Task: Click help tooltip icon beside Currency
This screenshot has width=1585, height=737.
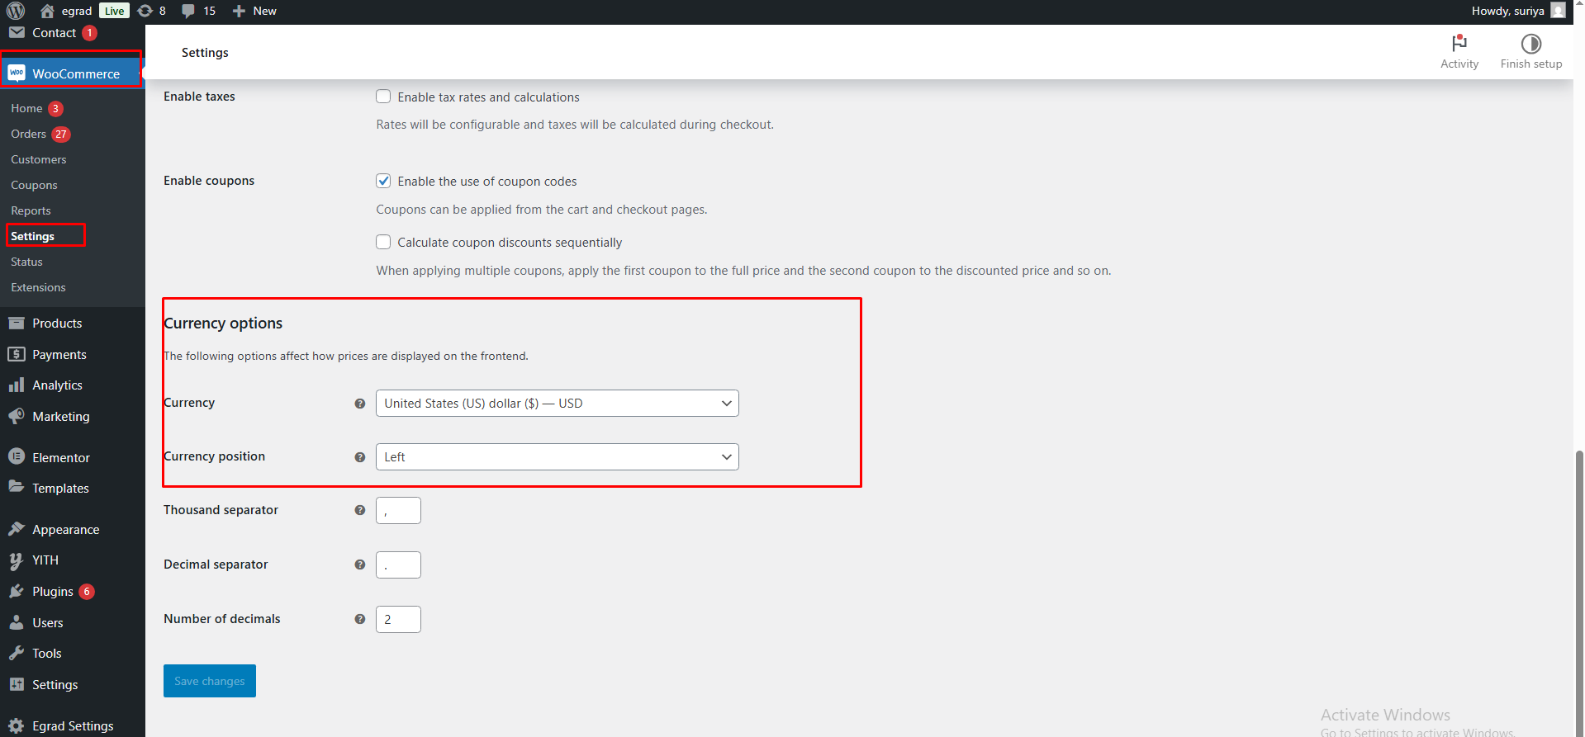Action: pos(360,404)
